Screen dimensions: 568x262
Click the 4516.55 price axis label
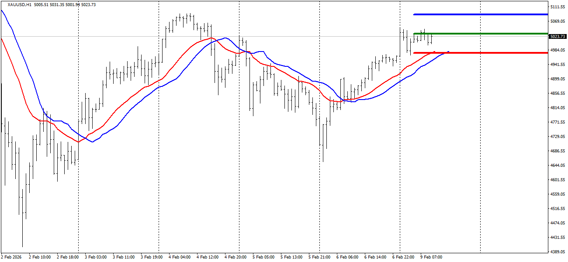(558, 209)
